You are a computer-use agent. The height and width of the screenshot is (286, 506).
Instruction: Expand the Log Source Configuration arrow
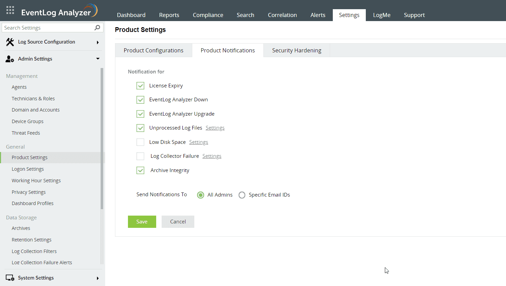[98, 42]
